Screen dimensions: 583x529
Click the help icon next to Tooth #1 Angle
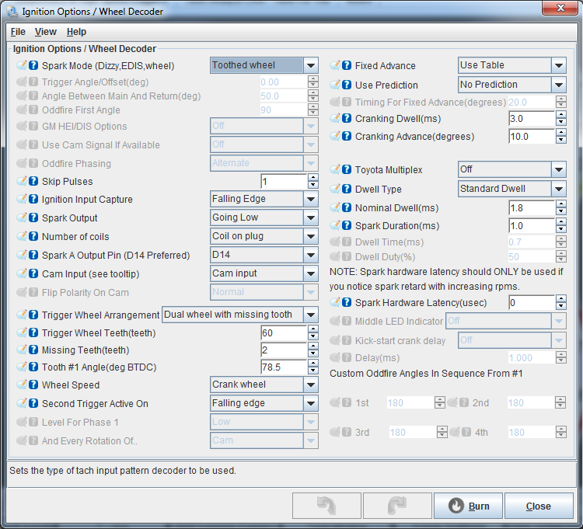pyautogui.click(x=34, y=367)
